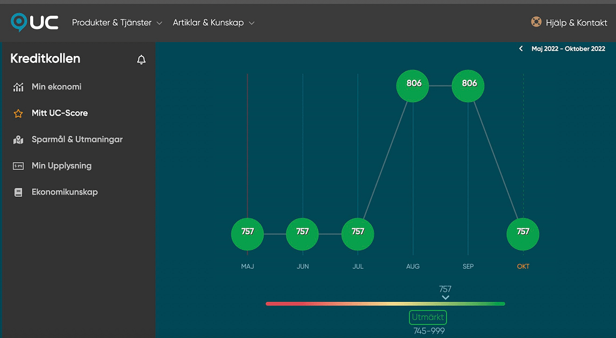Go to previous period with left chevron
Screen dimensions: 616x338
click(521, 49)
